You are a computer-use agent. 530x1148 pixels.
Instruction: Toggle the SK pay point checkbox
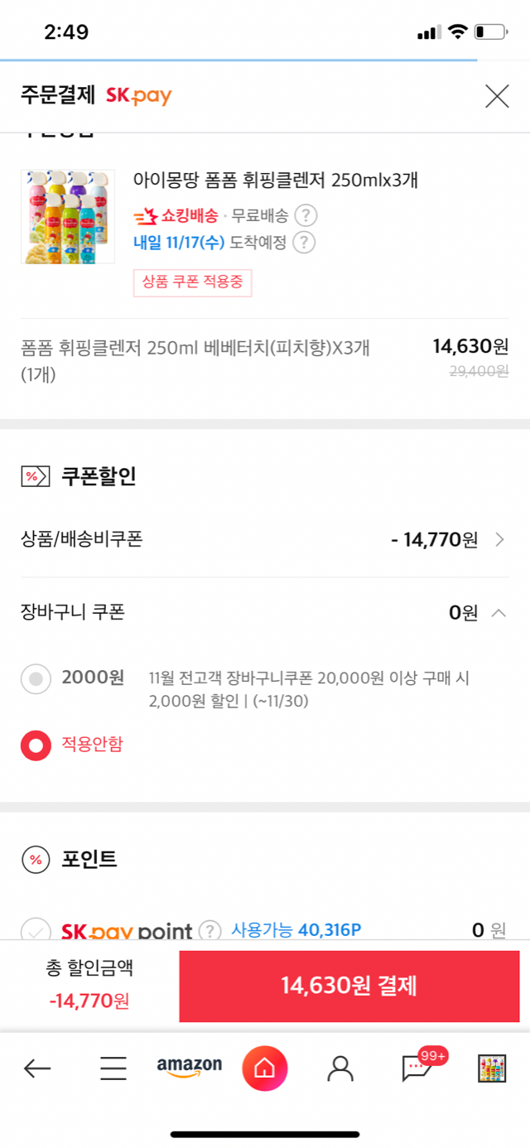click(36, 930)
